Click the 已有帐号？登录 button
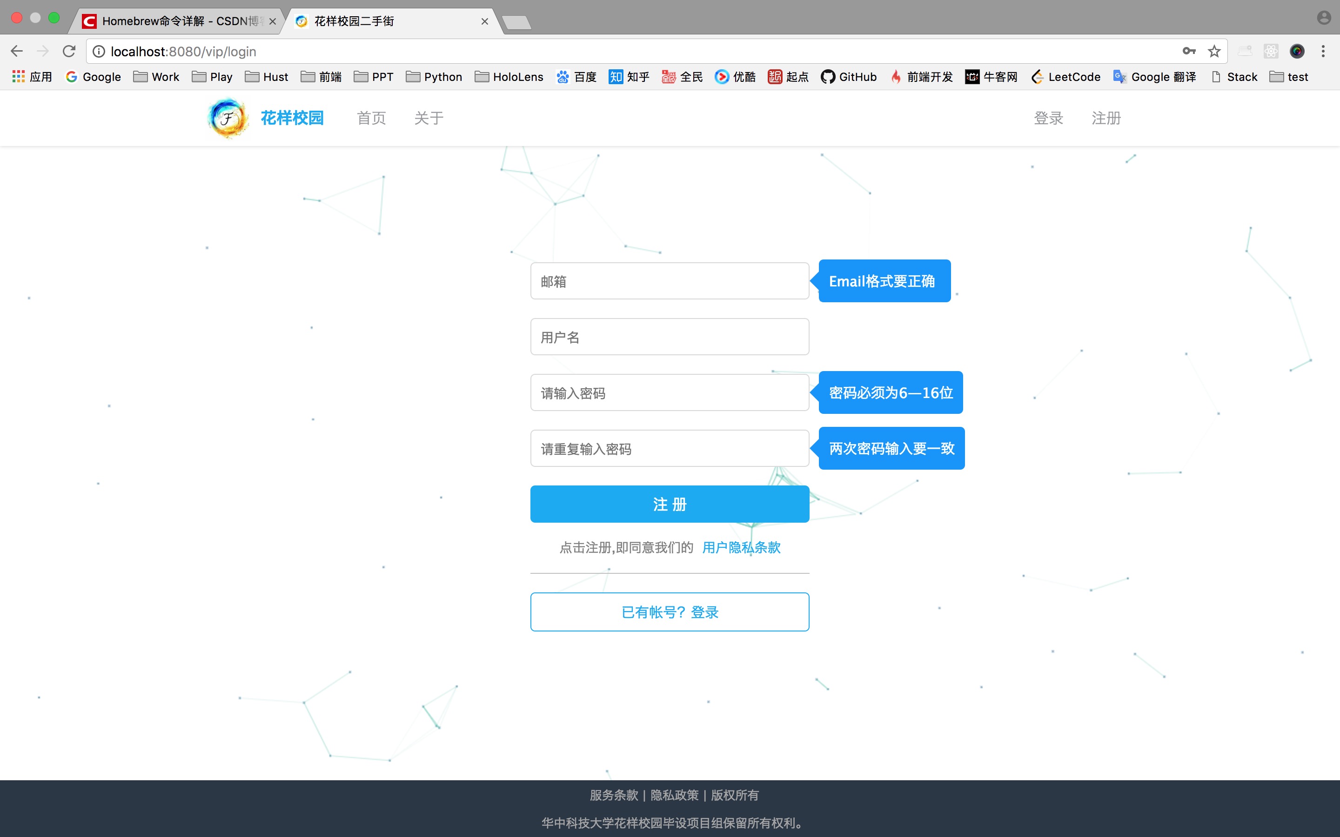Viewport: 1340px width, 837px height. (x=670, y=611)
